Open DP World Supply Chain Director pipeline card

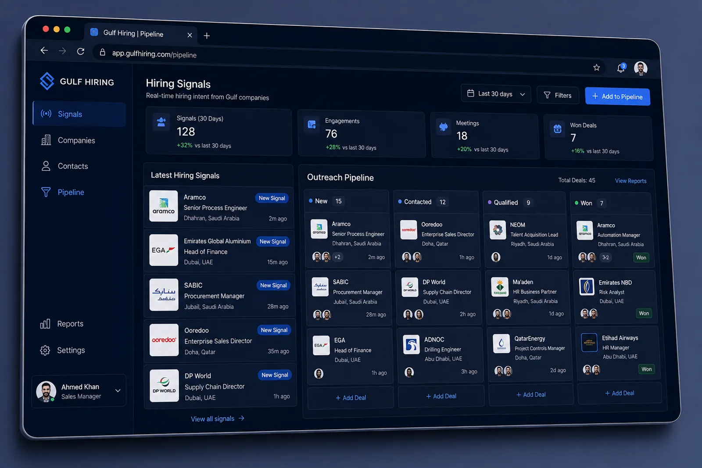[x=439, y=299]
